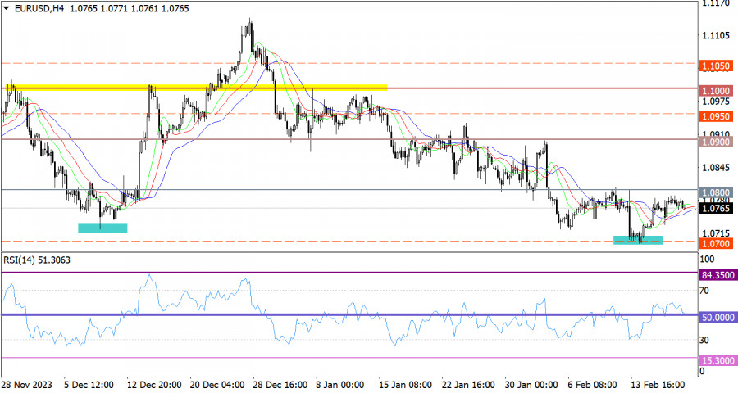Viewport: 738px width, 393px height.
Task: Click the RSI 84.3500 level label
Action: click(x=717, y=275)
